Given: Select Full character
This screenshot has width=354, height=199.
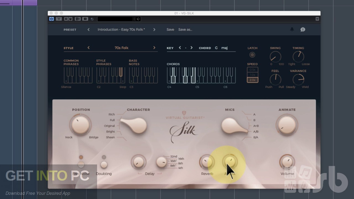Looking at the screenshot, I should [x=112, y=120].
